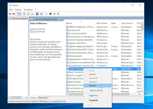This screenshot has width=153, height=109.
Task: Select Agente criteri IPsec service
Action: tap(103, 43)
